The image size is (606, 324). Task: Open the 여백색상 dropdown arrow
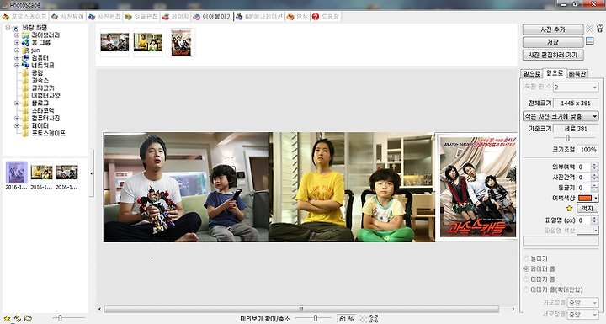coord(596,198)
